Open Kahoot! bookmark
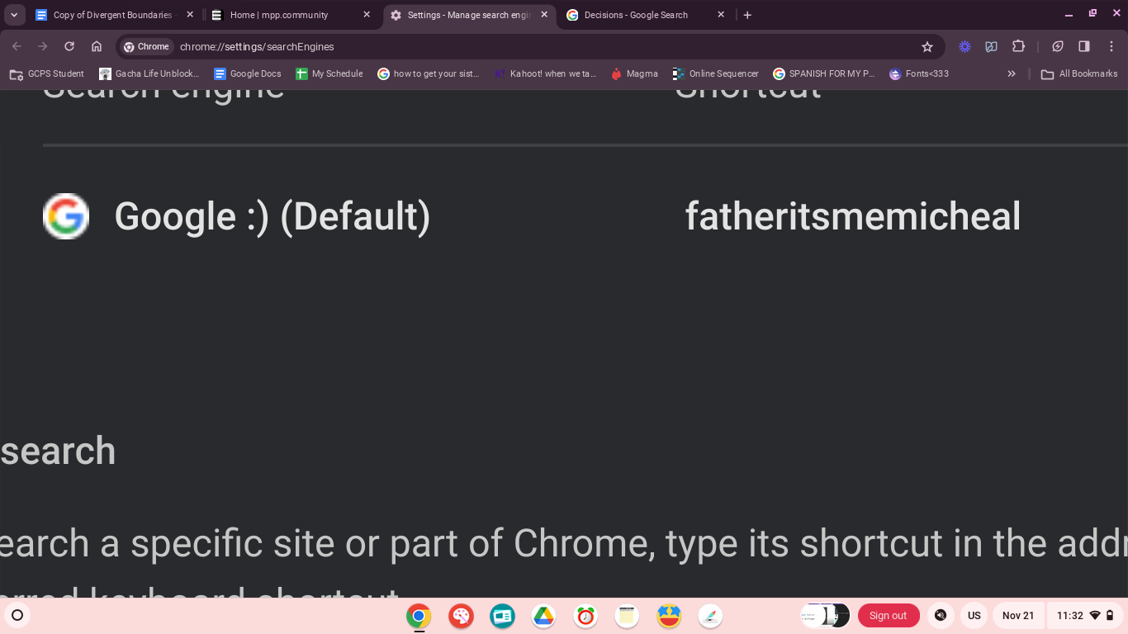 coord(545,73)
